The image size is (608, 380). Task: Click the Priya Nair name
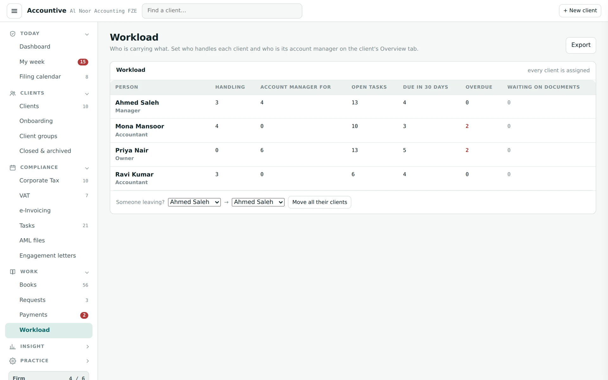(132, 150)
